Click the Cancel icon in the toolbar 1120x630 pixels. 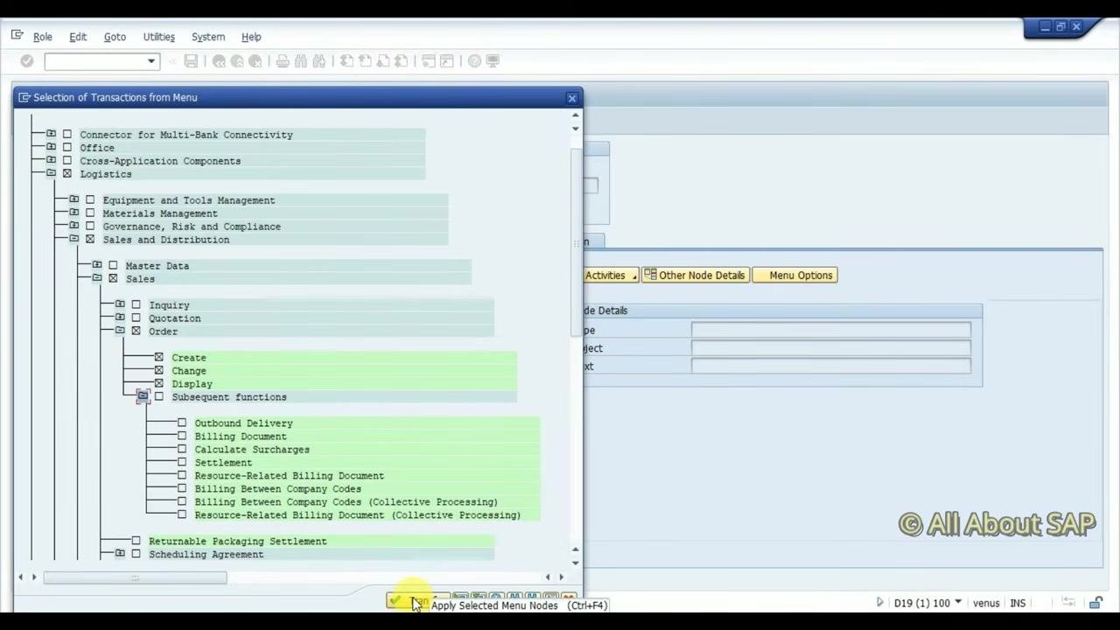point(255,61)
